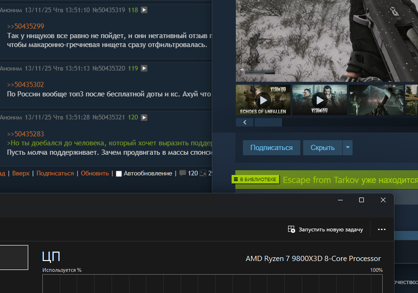418x293 pixels.
Task: Click the post counter number 118
Action: point(133,10)
